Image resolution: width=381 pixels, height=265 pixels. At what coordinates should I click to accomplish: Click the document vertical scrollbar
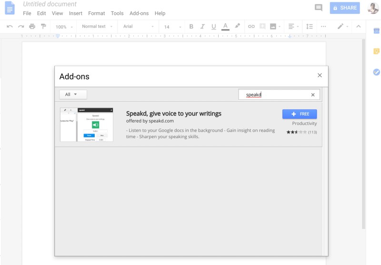[x=363, y=134]
